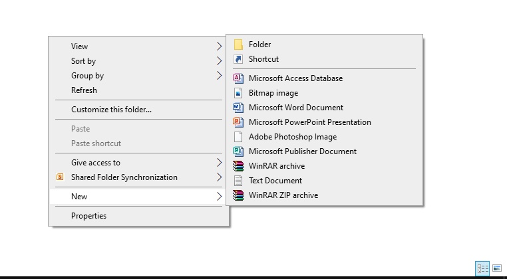The height and width of the screenshot is (279, 507).
Task: Click the WinRAR archive books icon
Action: 238,166
